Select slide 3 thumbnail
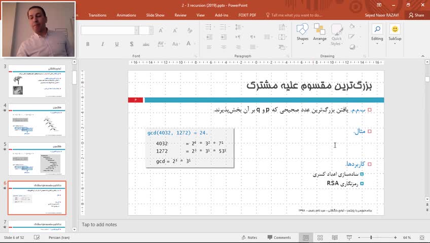Screen dimensions: 430x243 point(37,81)
